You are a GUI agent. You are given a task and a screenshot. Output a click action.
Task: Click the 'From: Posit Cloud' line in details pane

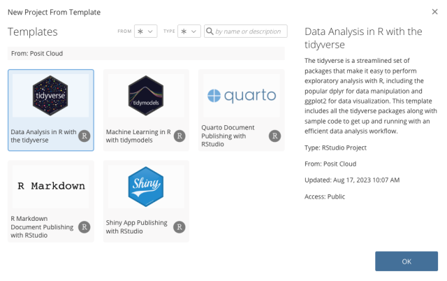330,164
